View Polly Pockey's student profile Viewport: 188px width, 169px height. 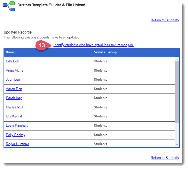pos(16,135)
